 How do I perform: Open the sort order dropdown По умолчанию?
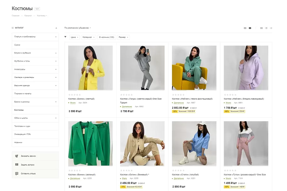tap(78, 28)
